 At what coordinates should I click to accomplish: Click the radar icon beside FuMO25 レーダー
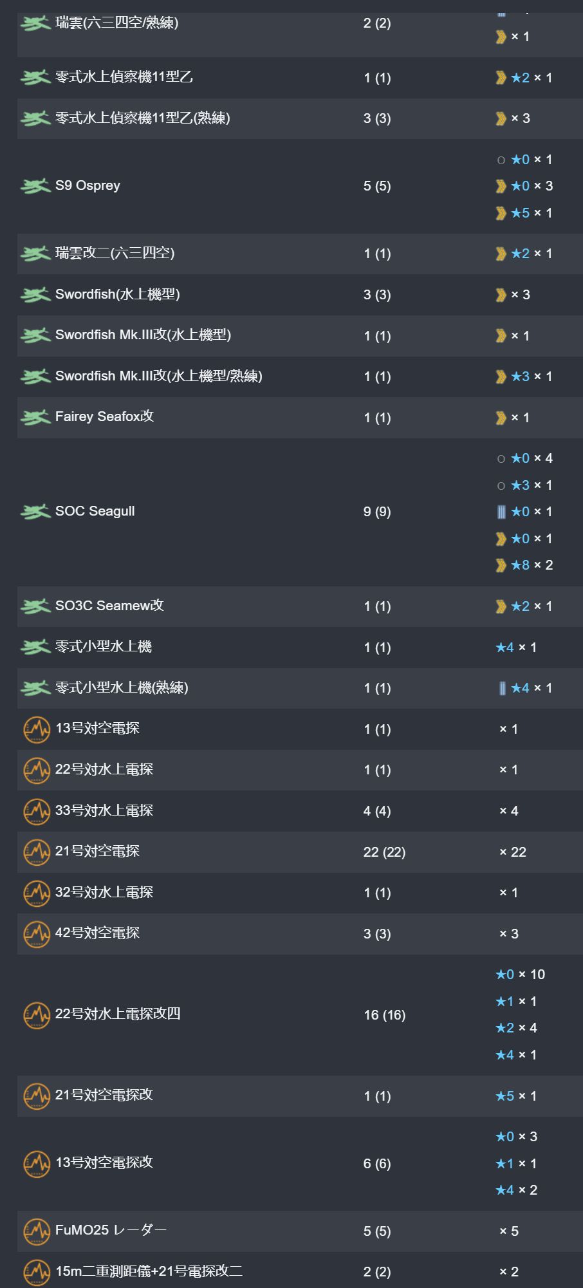pyautogui.click(x=37, y=1231)
